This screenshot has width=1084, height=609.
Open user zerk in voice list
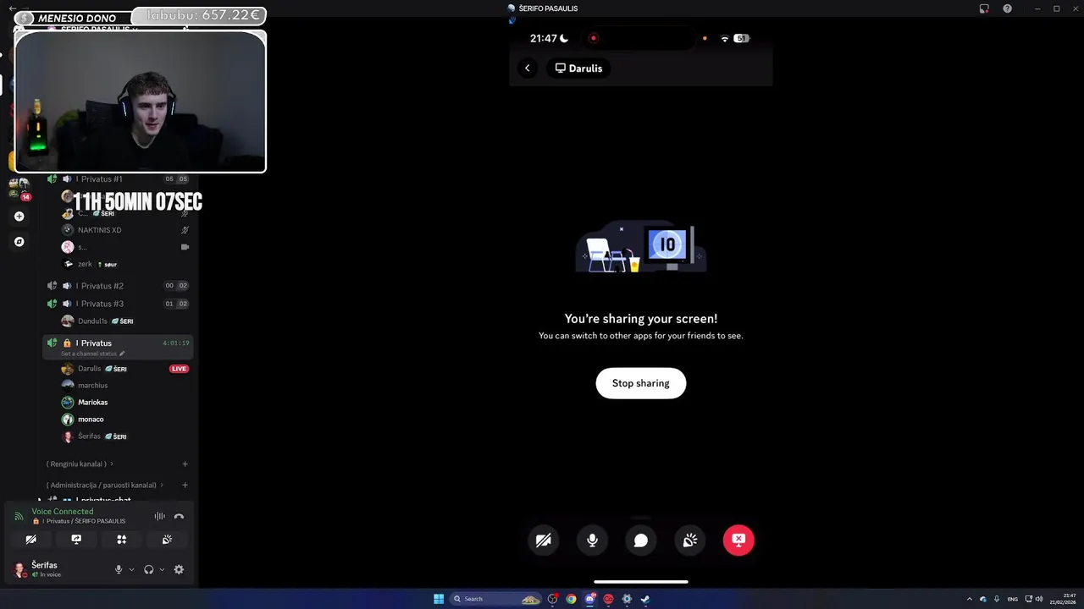tap(125, 264)
